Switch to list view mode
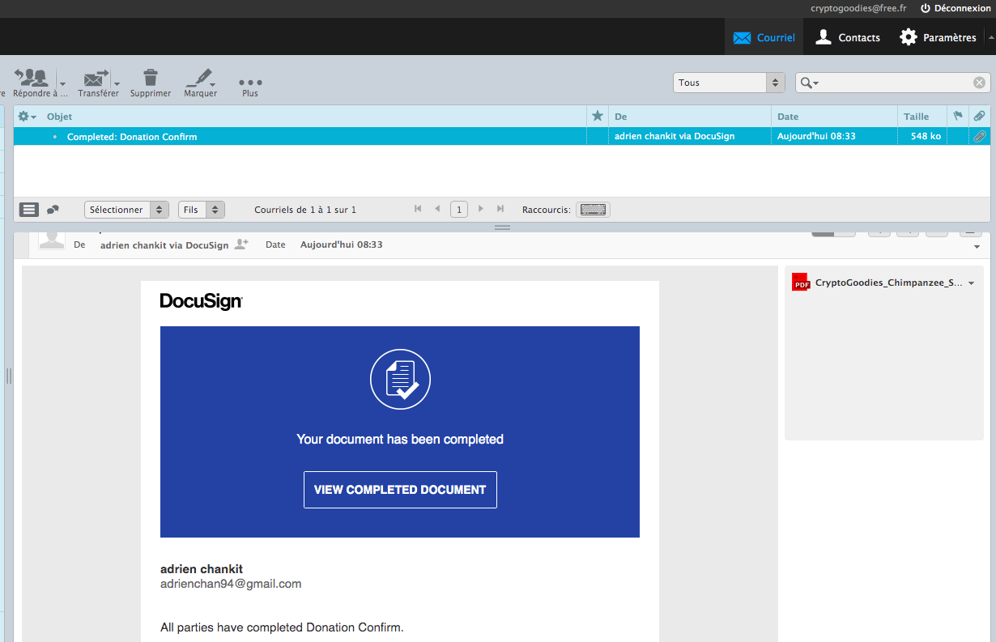 [x=29, y=210]
